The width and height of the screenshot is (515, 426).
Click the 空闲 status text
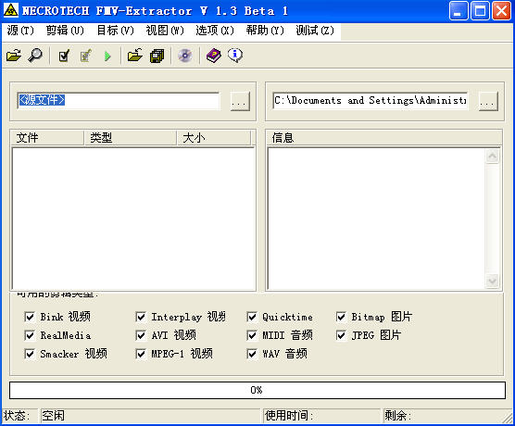[x=53, y=416]
